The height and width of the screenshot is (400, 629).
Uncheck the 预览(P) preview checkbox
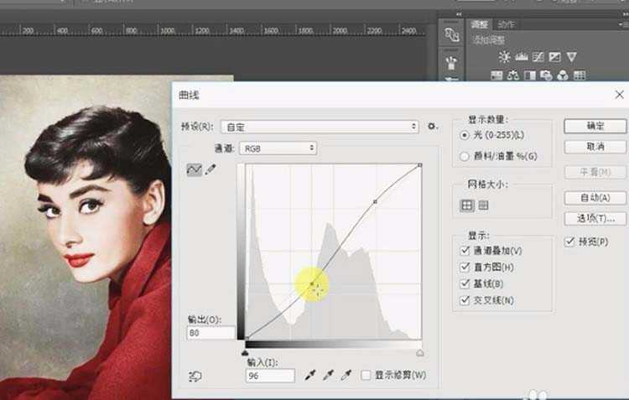pos(570,242)
